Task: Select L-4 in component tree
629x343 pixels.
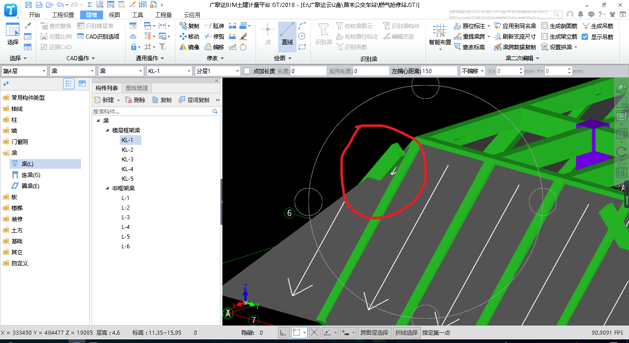Action: (x=126, y=227)
